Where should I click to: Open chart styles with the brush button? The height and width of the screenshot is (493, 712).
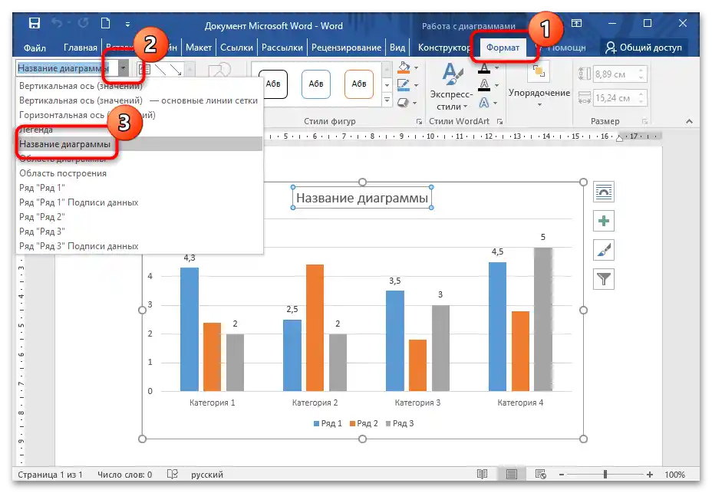click(604, 250)
